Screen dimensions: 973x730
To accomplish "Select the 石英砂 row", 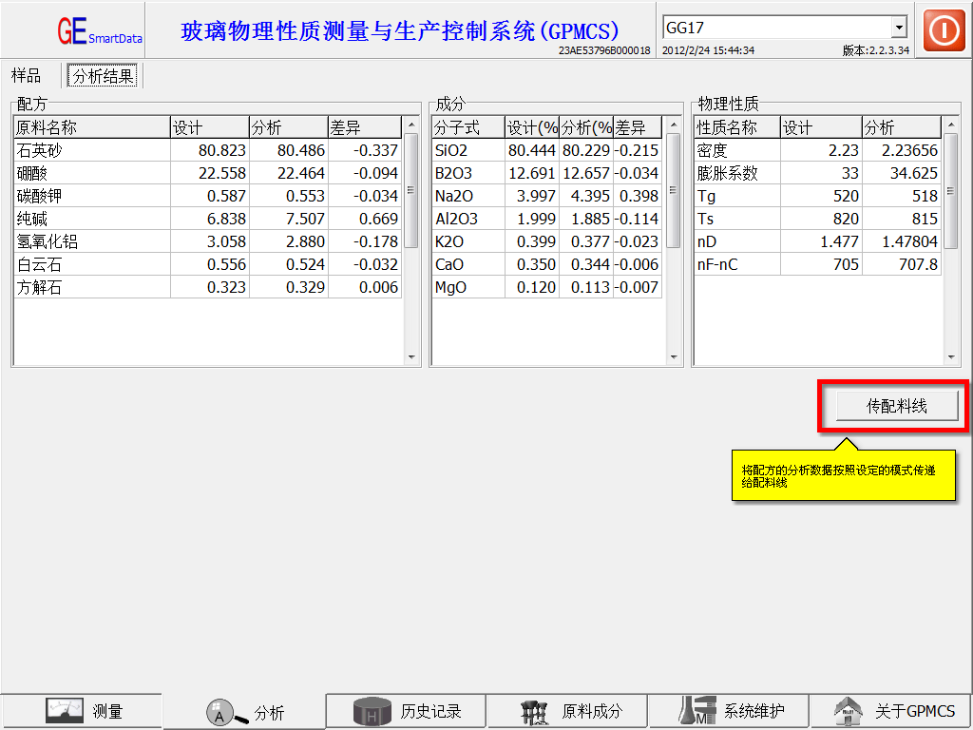I will click(208, 150).
